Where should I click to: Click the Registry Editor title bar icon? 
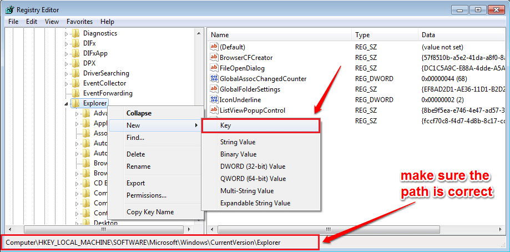[x=9, y=10]
